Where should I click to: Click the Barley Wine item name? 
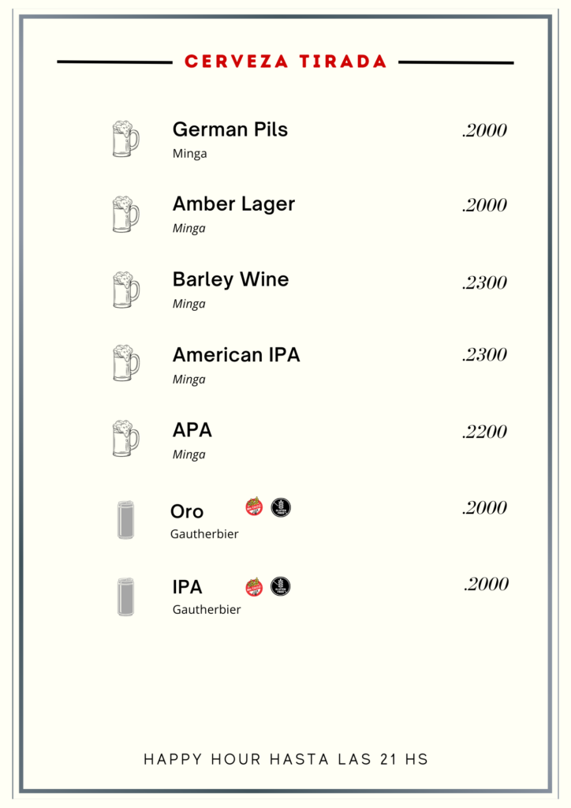click(230, 279)
